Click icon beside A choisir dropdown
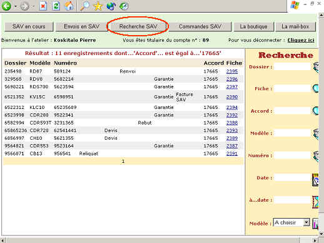Screen dimensions: 324x243 coord(316,223)
